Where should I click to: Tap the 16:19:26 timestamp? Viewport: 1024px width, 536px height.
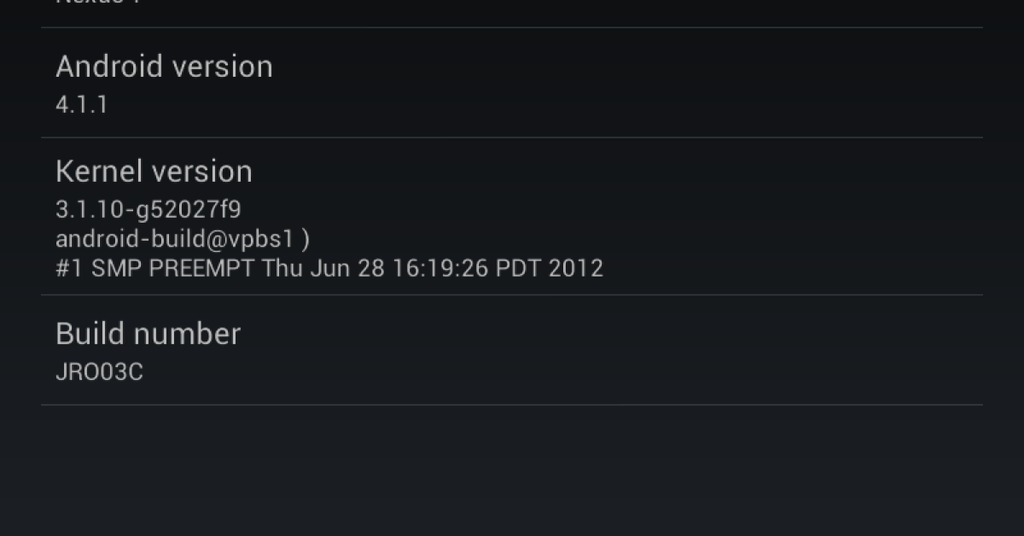pyautogui.click(x=439, y=268)
